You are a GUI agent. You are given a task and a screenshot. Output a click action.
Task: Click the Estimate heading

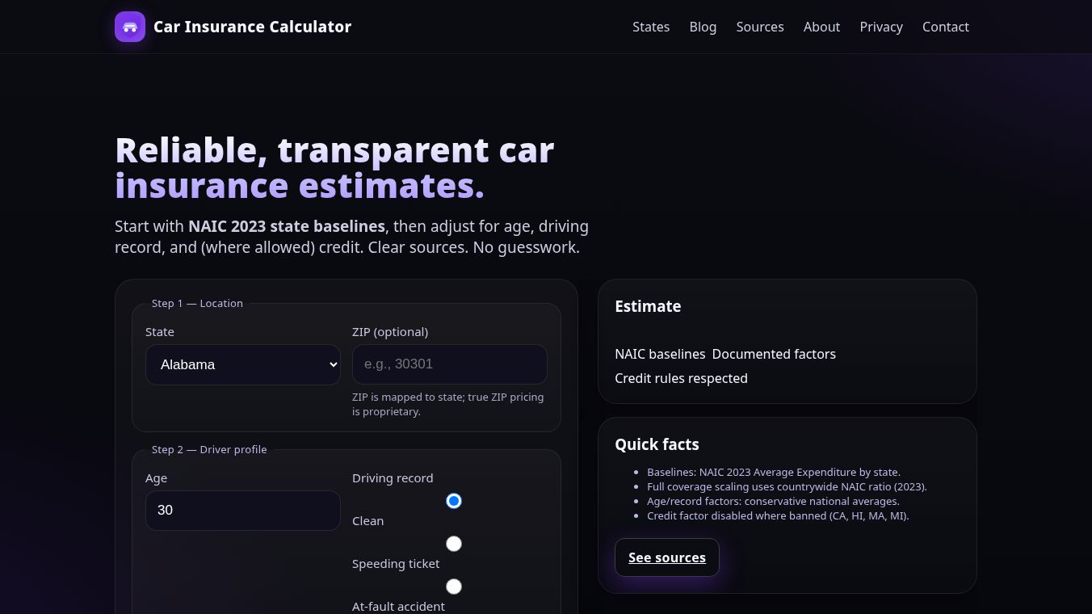(x=648, y=306)
